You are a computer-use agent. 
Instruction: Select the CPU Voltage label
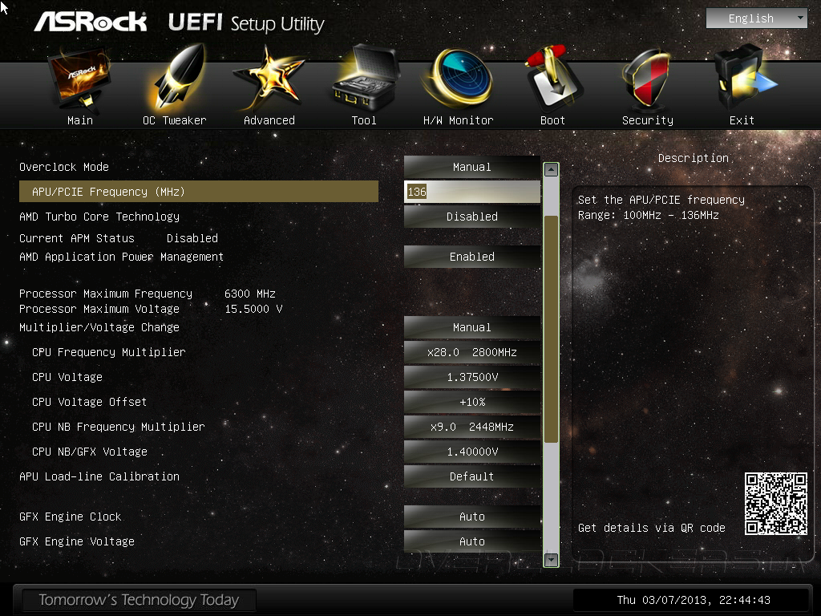pos(67,377)
